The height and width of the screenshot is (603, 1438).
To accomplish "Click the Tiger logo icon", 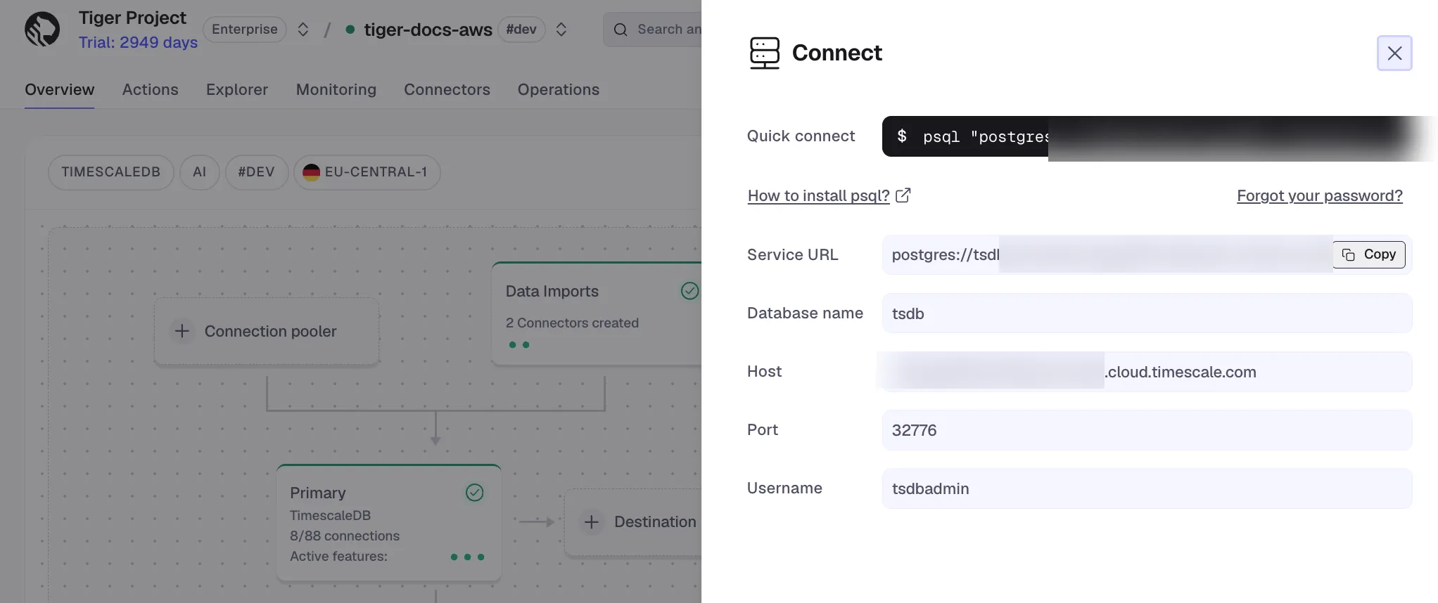I will 42,30.
